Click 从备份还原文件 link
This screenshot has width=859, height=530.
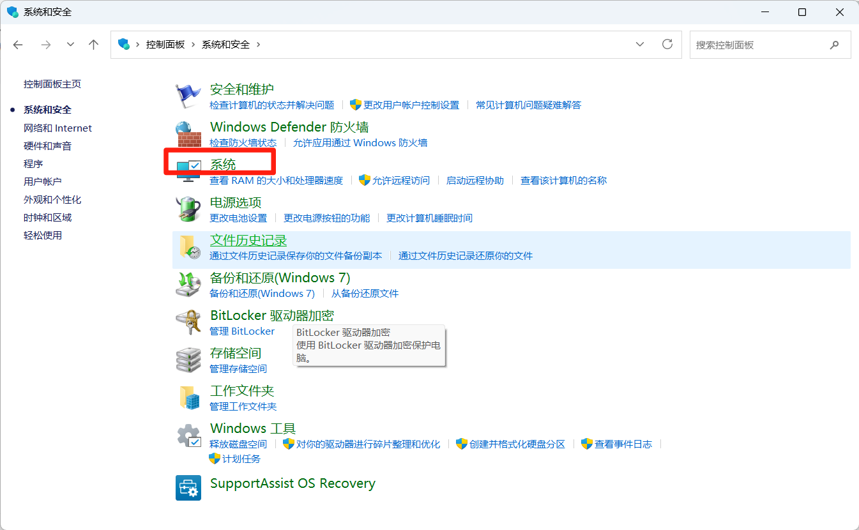tap(365, 294)
